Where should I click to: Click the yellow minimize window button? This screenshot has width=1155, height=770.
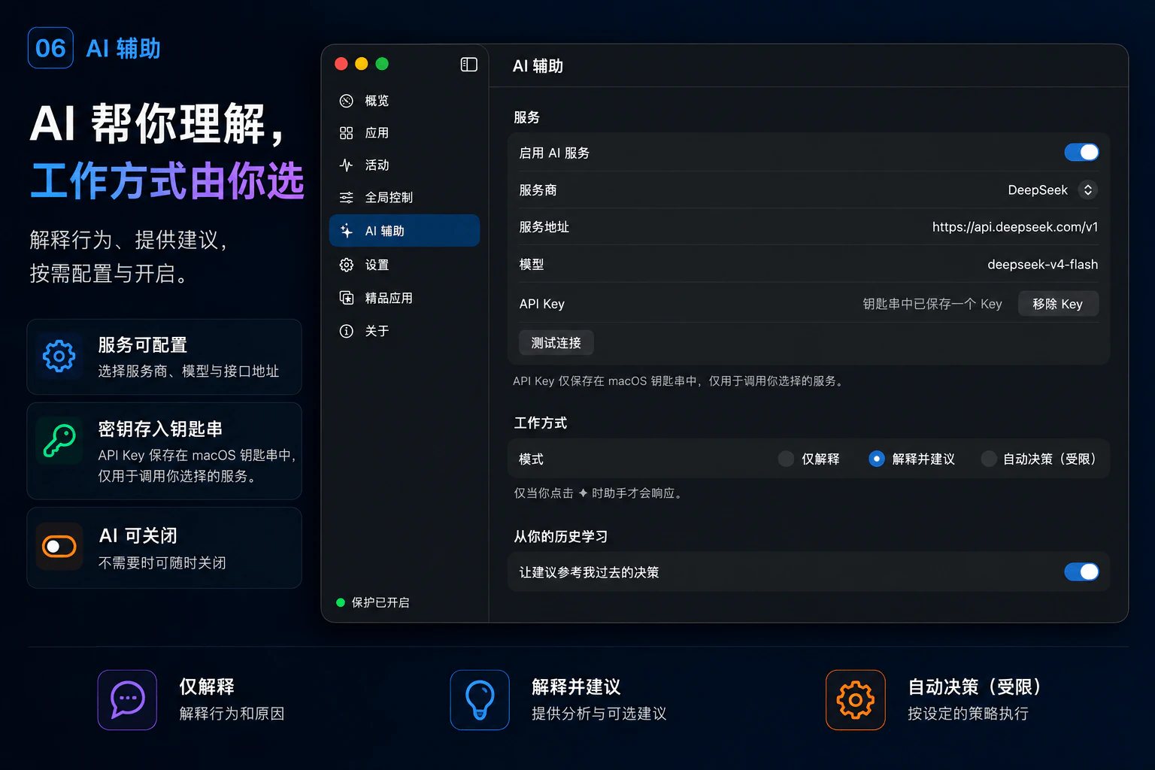tap(361, 64)
